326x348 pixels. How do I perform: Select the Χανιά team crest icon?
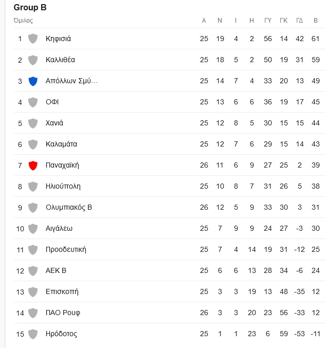coord(33,123)
